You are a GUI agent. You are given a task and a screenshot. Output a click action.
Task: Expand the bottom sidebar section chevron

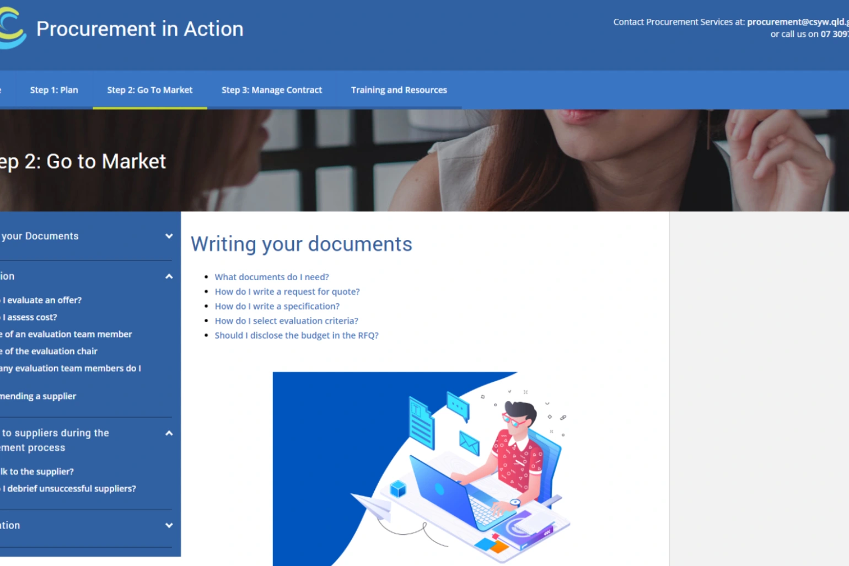(x=169, y=526)
